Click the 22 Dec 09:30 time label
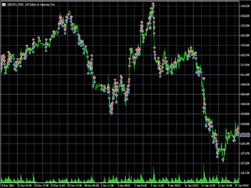The image size is (251, 188). click(x=24, y=185)
